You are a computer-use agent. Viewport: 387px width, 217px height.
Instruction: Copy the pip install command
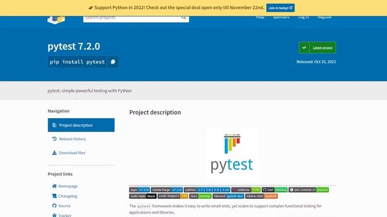(113, 61)
